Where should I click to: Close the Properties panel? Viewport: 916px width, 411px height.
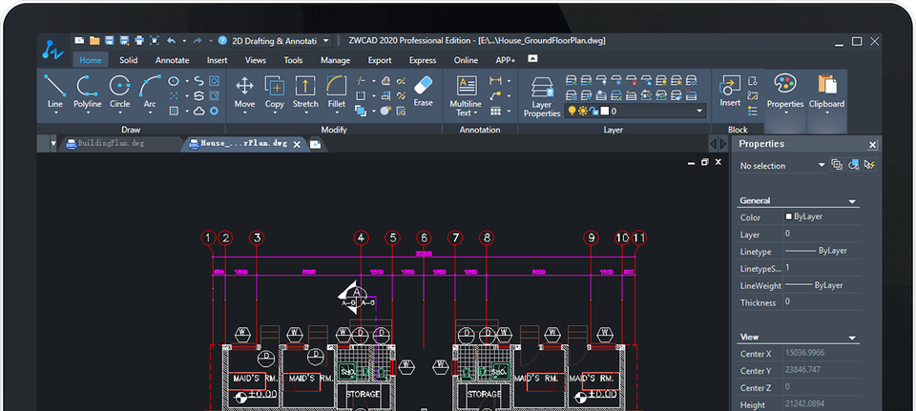pos(872,145)
